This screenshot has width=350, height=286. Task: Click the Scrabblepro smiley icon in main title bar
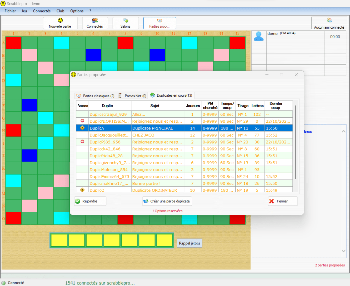click(x=3, y=4)
